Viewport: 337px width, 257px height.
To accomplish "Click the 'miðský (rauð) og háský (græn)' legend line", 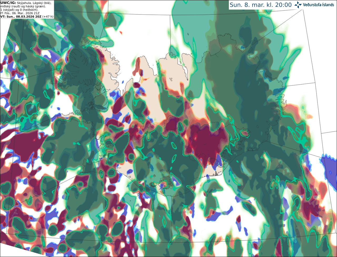I will [x=23, y=6].
